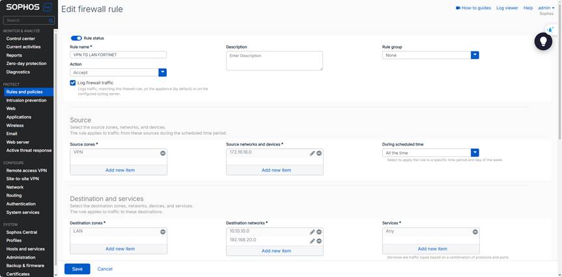Image resolution: width=562 pixels, height=277 pixels.
Task: Expand the Rule group dropdown
Action: pyautogui.click(x=475, y=55)
